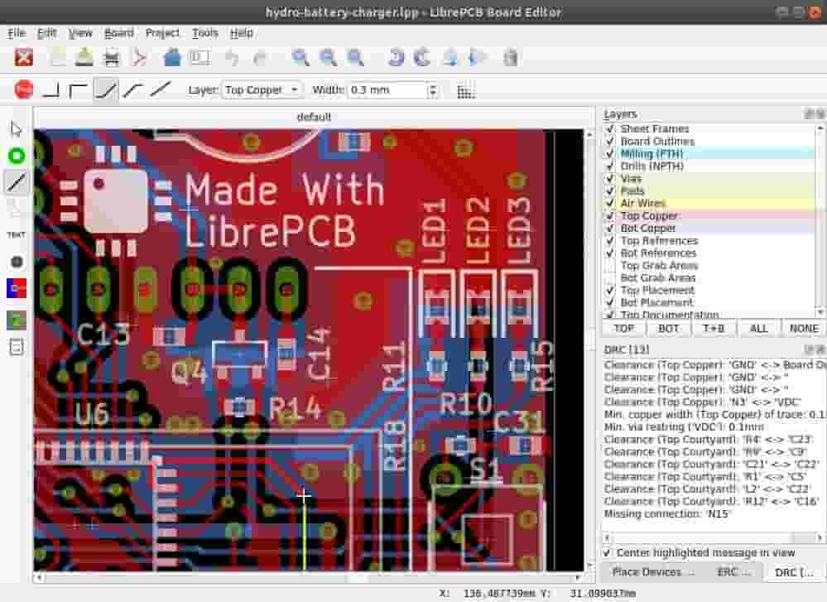
Task: Disable Center highlighted message in view
Action: click(607, 552)
